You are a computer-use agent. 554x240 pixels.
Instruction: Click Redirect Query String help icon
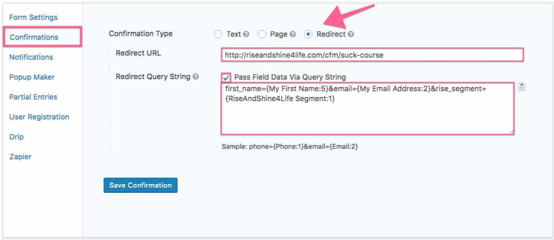196,77
